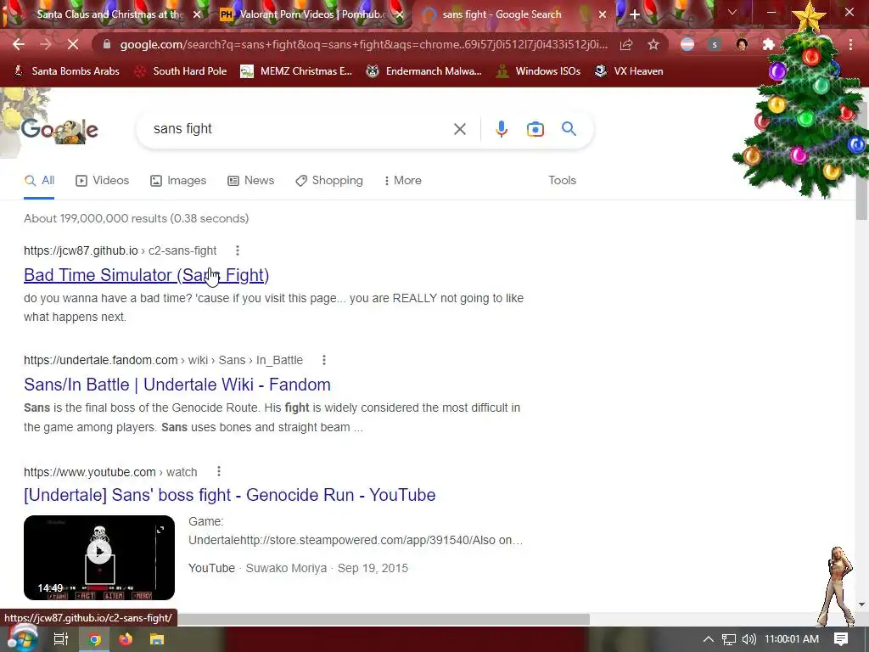Select the Videos search filter
This screenshot has height=652, width=869.
(103, 181)
